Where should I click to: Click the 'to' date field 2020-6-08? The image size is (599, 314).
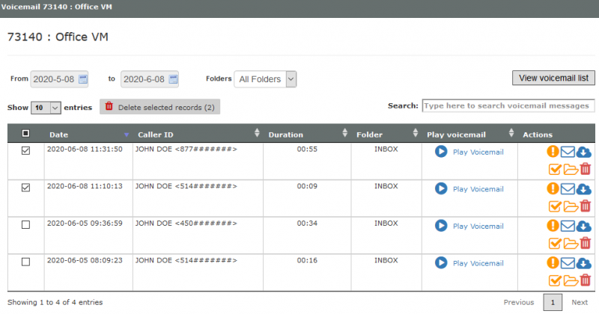coord(149,79)
